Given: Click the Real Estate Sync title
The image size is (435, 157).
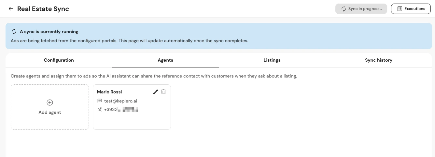Looking at the screenshot, I should tap(43, 9).
